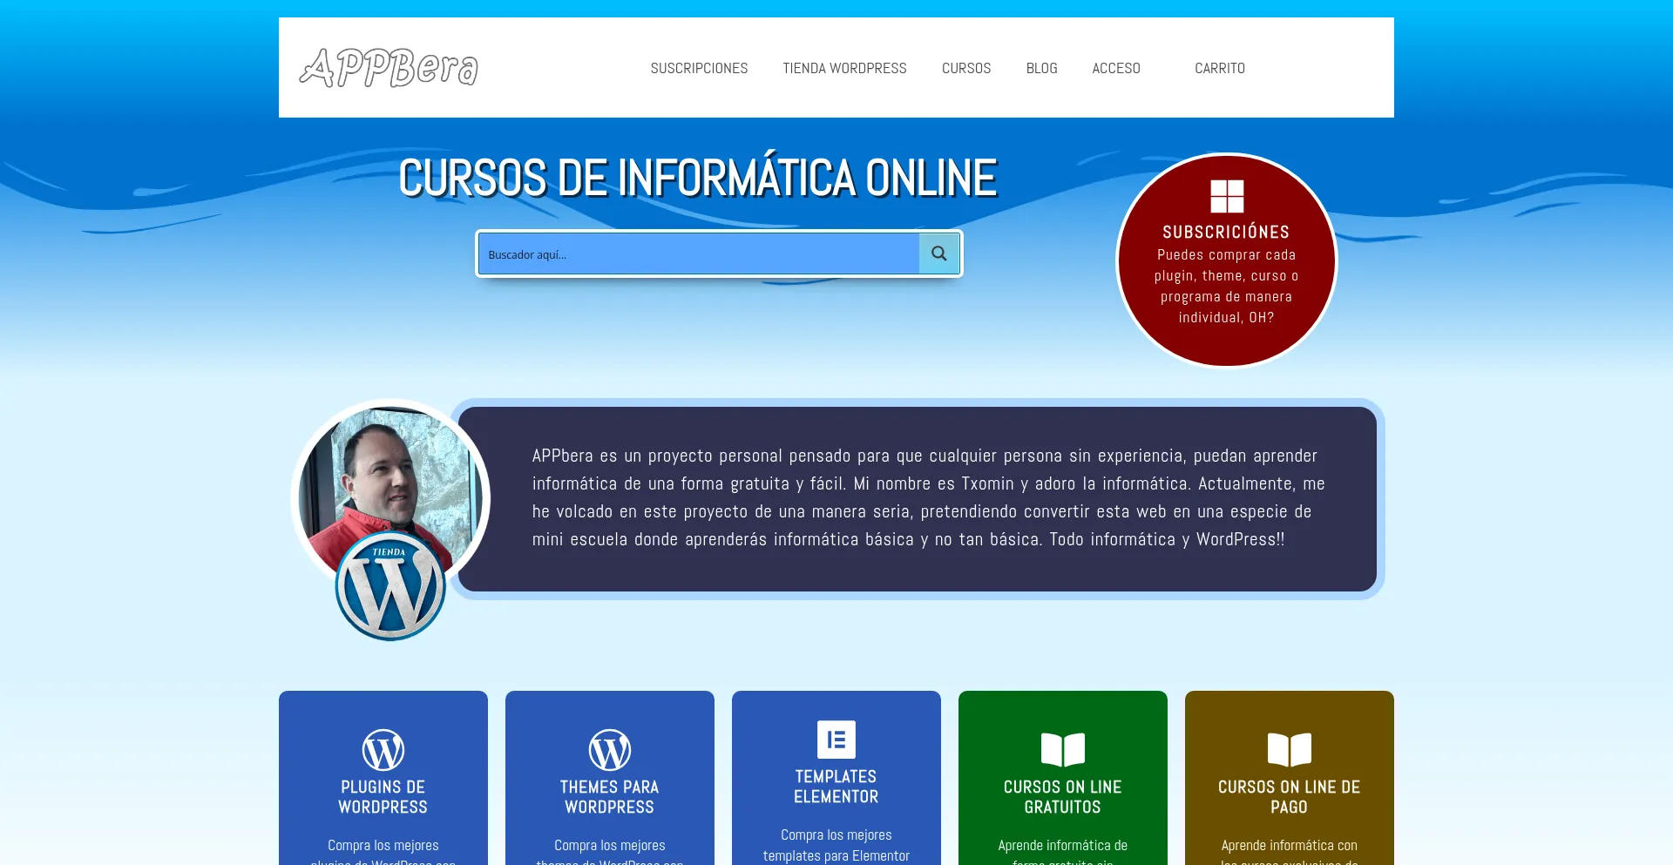1673x865 pixels.
Task: Go to the BLOG section
Action: pos(1041,67)
